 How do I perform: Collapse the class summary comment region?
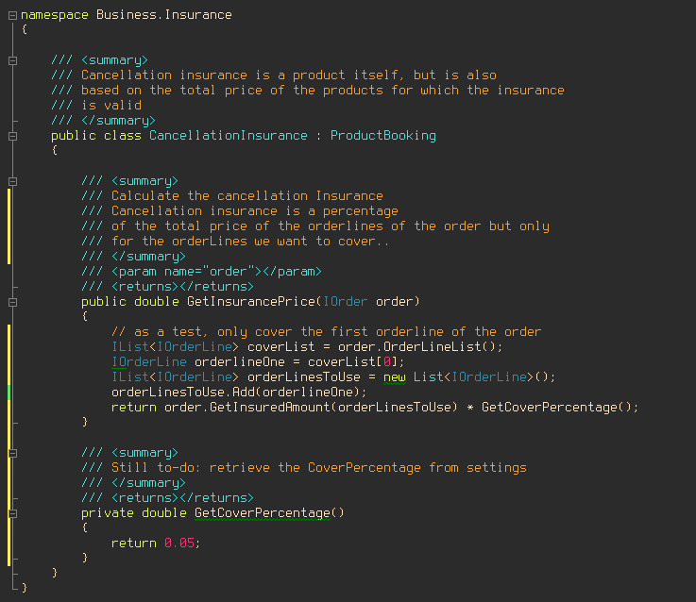tap(12, 60)
